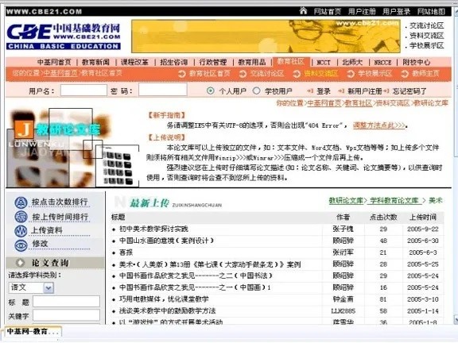The width and height of the screenshot is (458, 343).
Task: Click the 用户名 input field
Action: coord(83,91)
